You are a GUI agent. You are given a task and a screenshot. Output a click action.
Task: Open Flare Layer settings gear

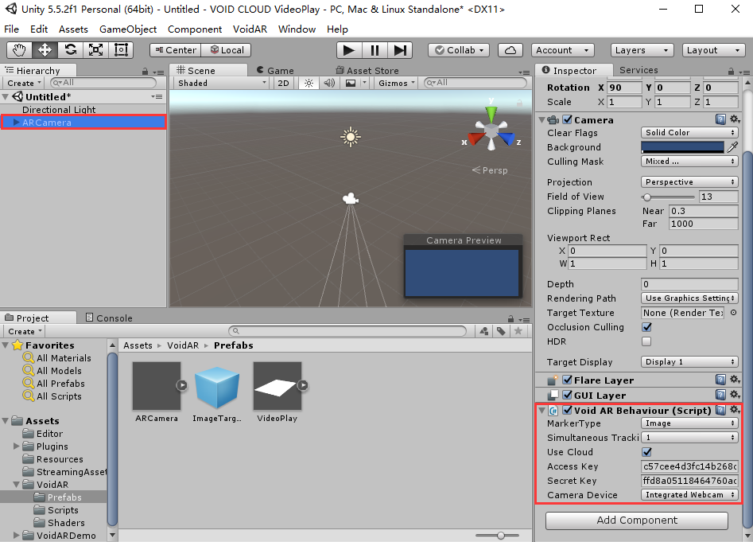point(734,380)
